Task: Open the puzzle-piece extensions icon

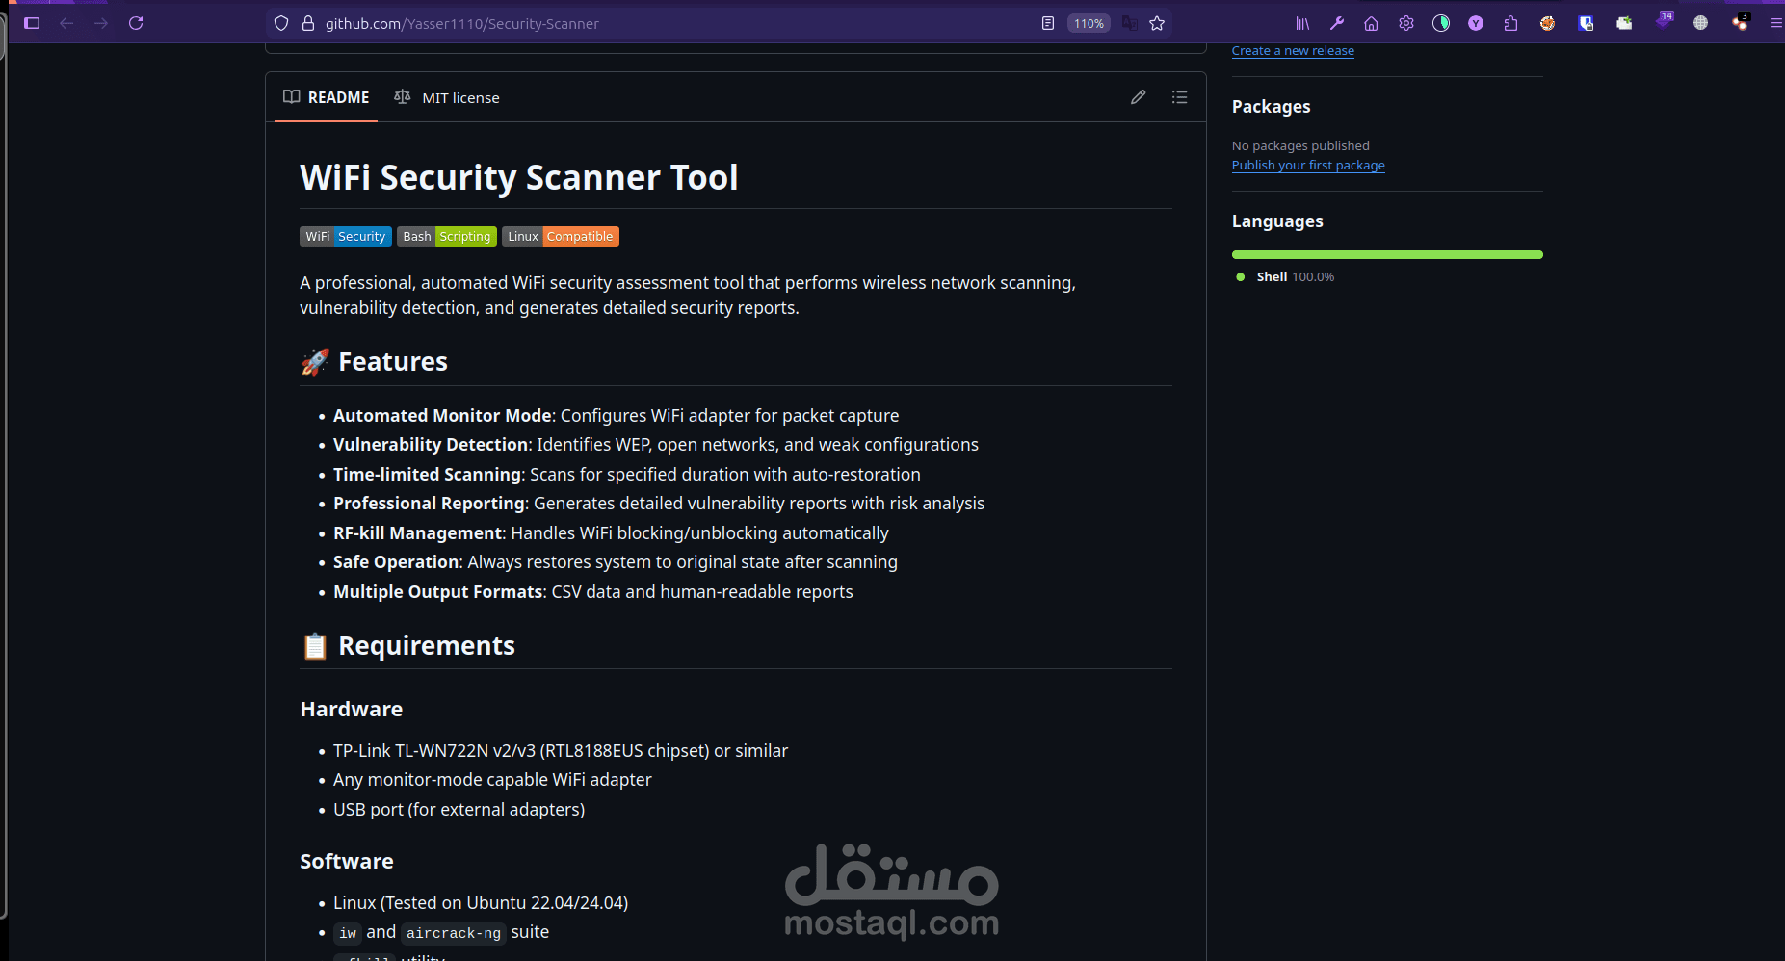Action: click(x=1511, y=23)
